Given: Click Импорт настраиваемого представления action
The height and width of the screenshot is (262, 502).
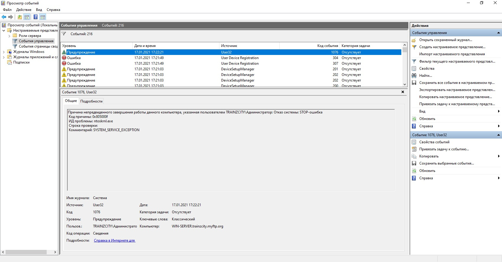Looking at the screenshot, I should click(452, 54).
